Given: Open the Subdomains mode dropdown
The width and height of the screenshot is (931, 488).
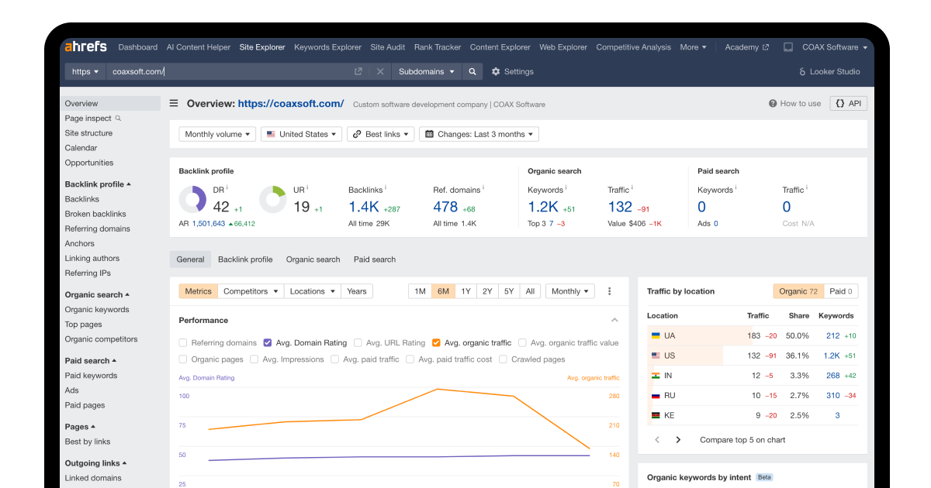Looking at the screenshot, I should pos(427,71).
